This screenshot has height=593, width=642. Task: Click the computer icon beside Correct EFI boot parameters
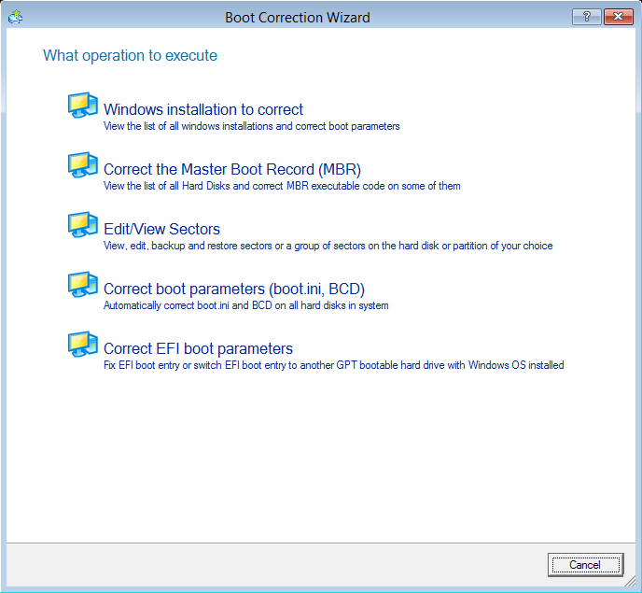pyautogui.click(x=83, y=345)
